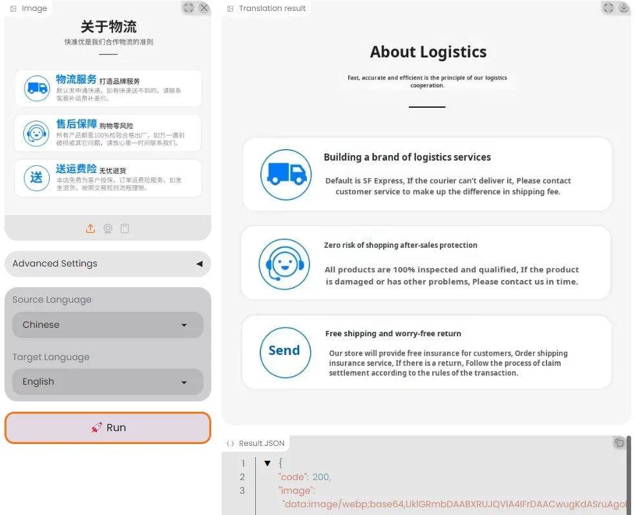
Task: Paste an image from clipboard
Action: [x=125, y=228]
